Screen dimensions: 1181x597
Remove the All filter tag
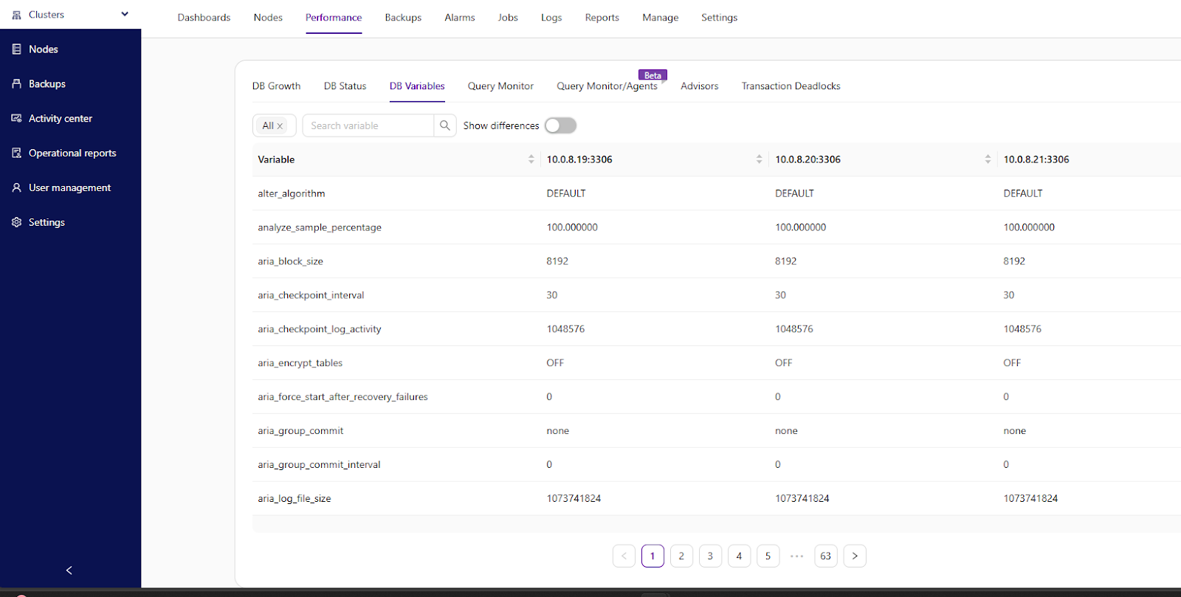280,126
